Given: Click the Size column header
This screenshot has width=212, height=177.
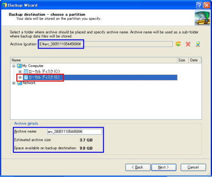Looking at the screenshot, I should 183,60.
